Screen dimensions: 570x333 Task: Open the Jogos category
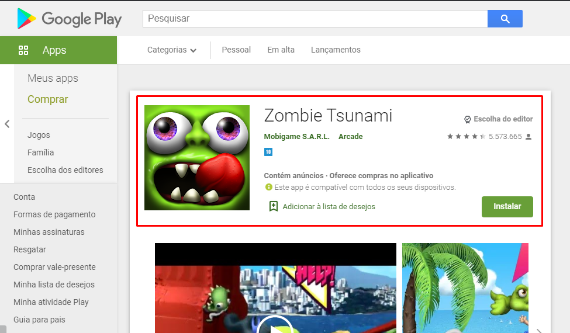(39, 135)
